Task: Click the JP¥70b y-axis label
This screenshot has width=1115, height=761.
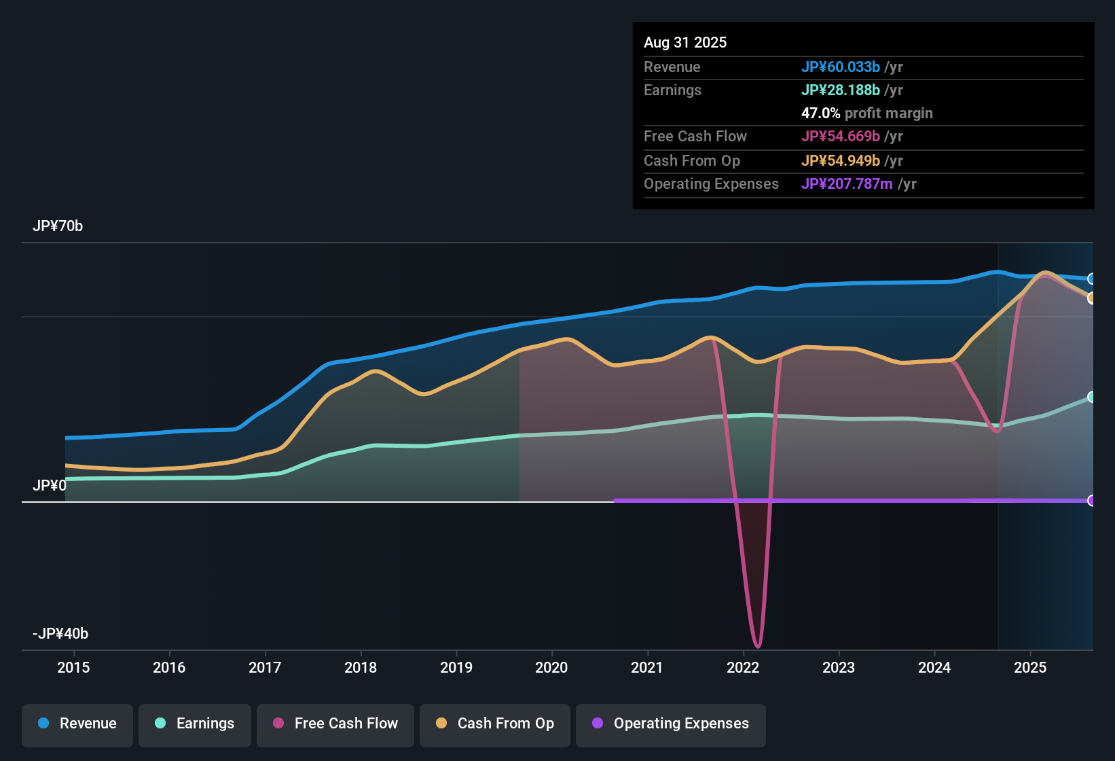Action: pyautogui.click(x=58, y=226)
